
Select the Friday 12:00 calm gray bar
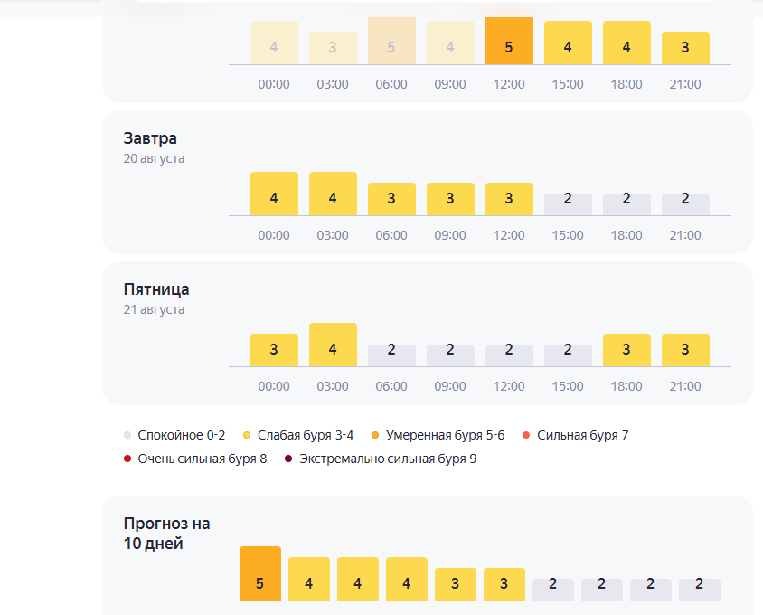point(509,355)
